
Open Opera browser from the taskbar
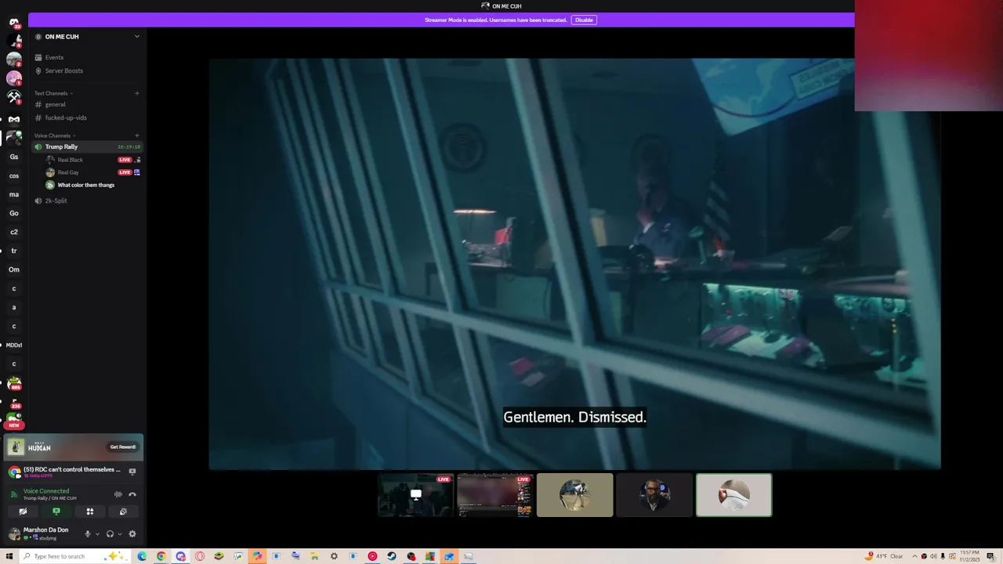point(200,556)
